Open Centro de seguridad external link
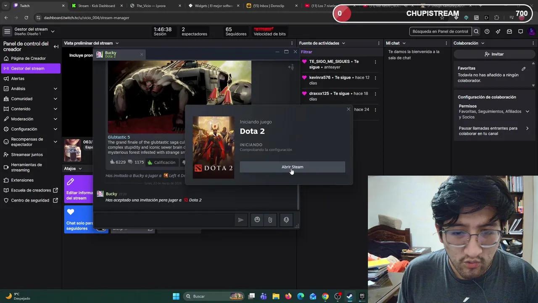 pos(31,200)
